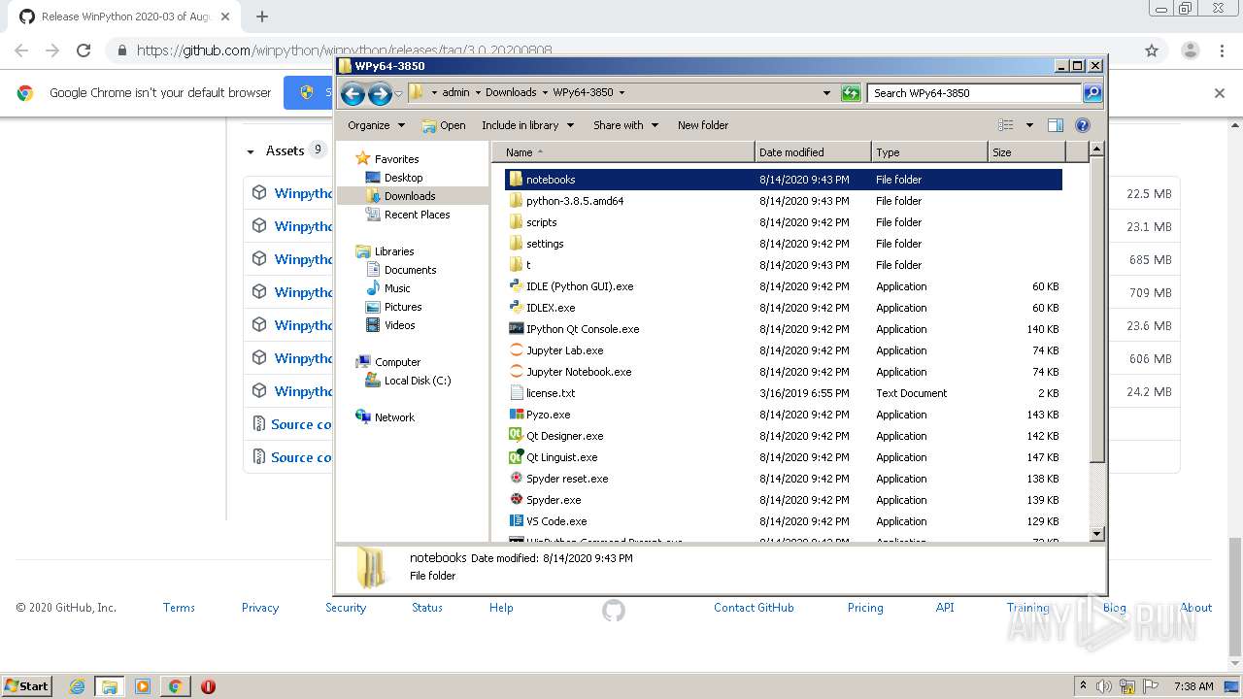Click the file list scrollbar down arrow
Viewport: 1243px width, 699px height.
pyautogui.click(x=1097, y=533)
